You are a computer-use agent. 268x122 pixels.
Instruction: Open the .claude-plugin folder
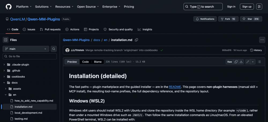coord(20,65)
